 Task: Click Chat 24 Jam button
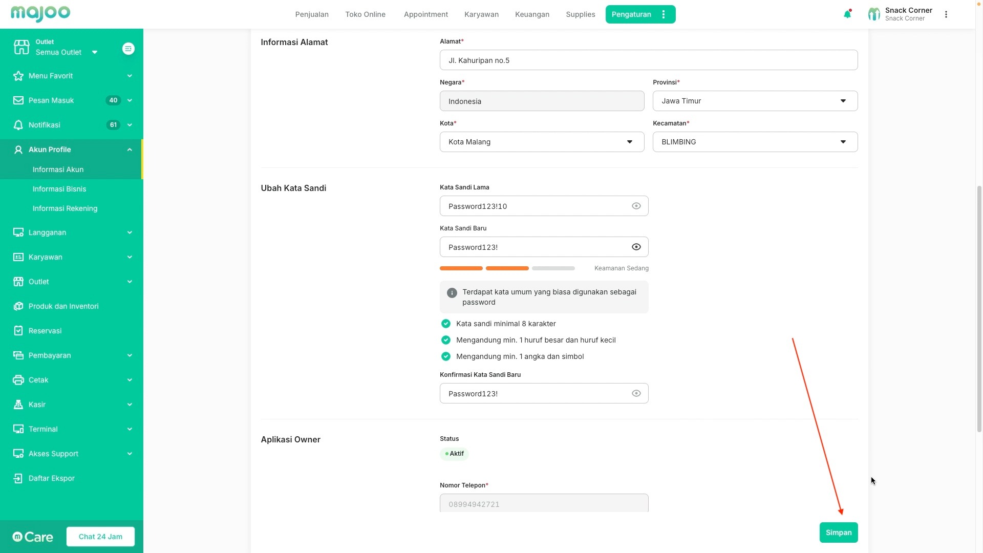point(100,537)
